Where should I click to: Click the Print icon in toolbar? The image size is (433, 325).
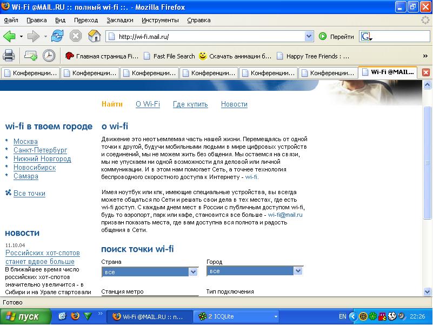tap(9, 56)
